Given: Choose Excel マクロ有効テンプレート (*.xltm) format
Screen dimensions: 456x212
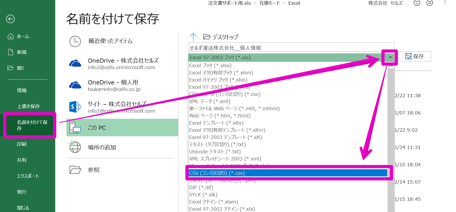Looking at the screenshot, I should (x=227, y=130).
